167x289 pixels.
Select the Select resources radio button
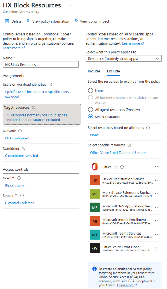click(x=90, y=117)
